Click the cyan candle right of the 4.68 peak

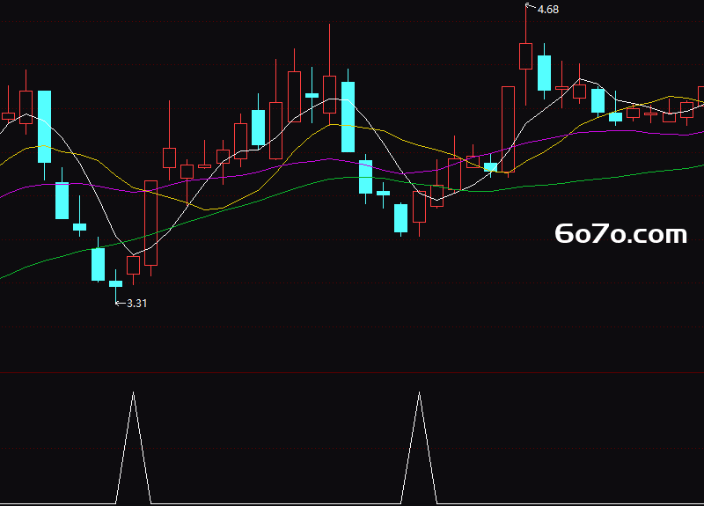coord(544,73)
